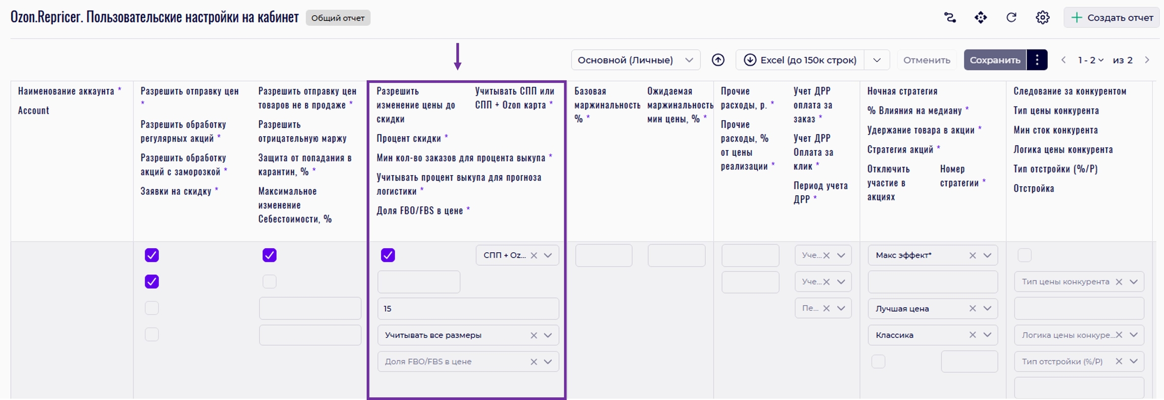Screen dimensions: 1164x400
Task: Click the circled up-arrow upload icon
Action: (718, 60)
